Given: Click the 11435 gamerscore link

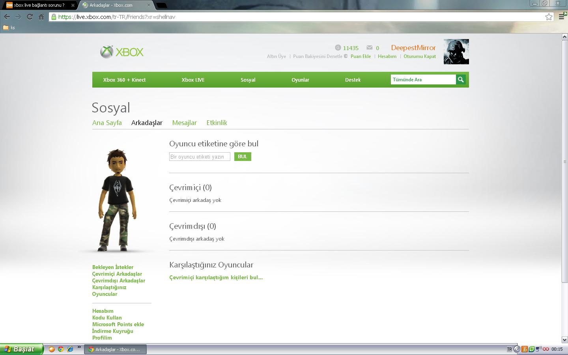Looking at the screenshot, I should (351, 48).
